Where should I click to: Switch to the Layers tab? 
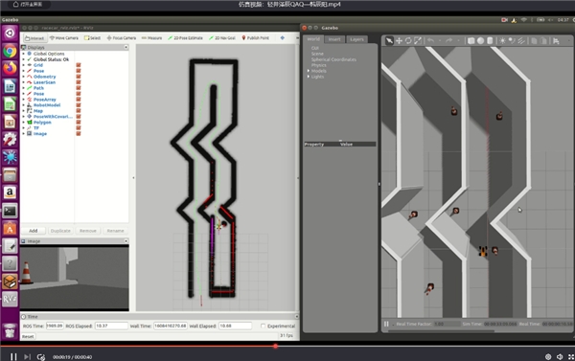pyautogui.click(x=356, y=39)
